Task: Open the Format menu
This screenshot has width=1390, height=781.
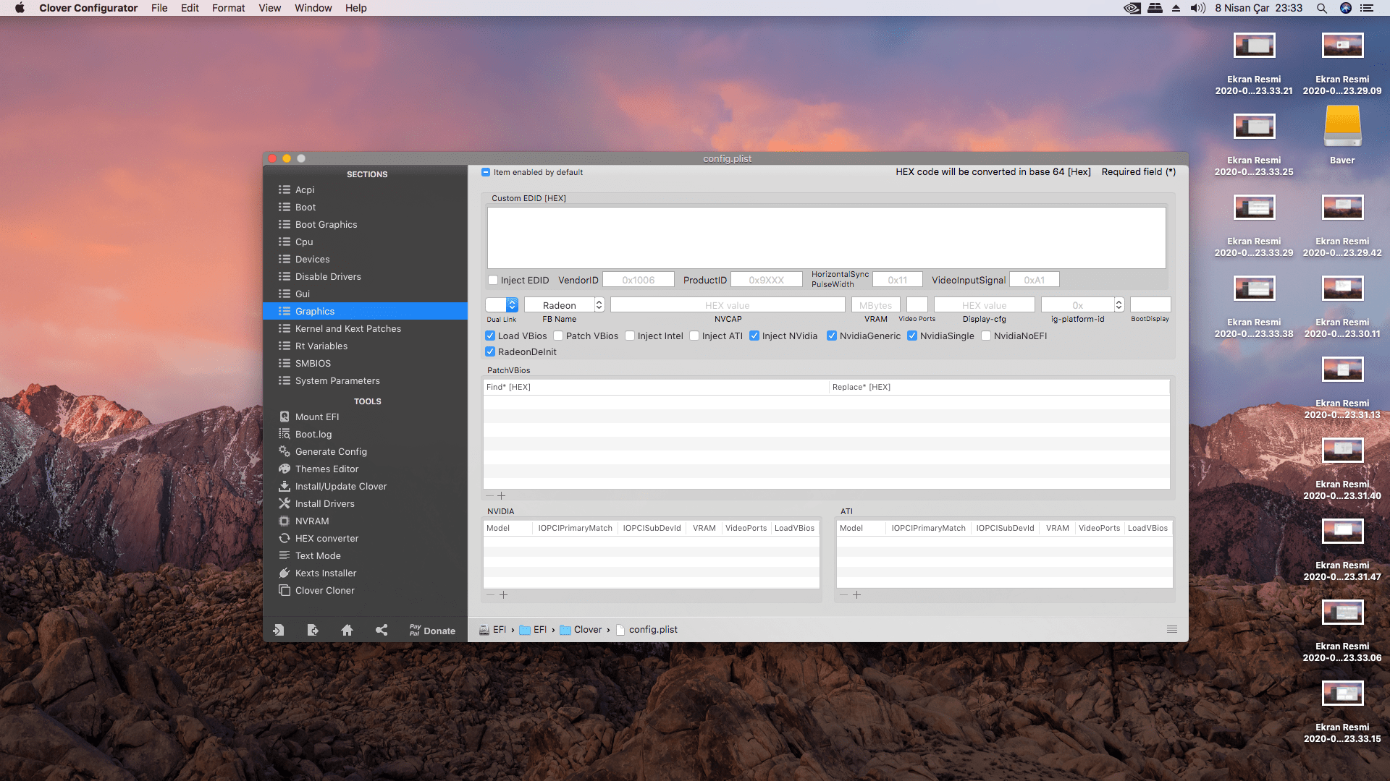Action: [228, 8]
